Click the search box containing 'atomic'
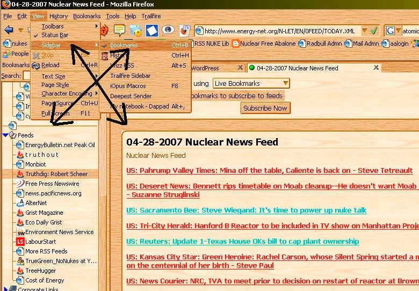Image resolution: width=419 pixels, height=291 pixels. 410,31
